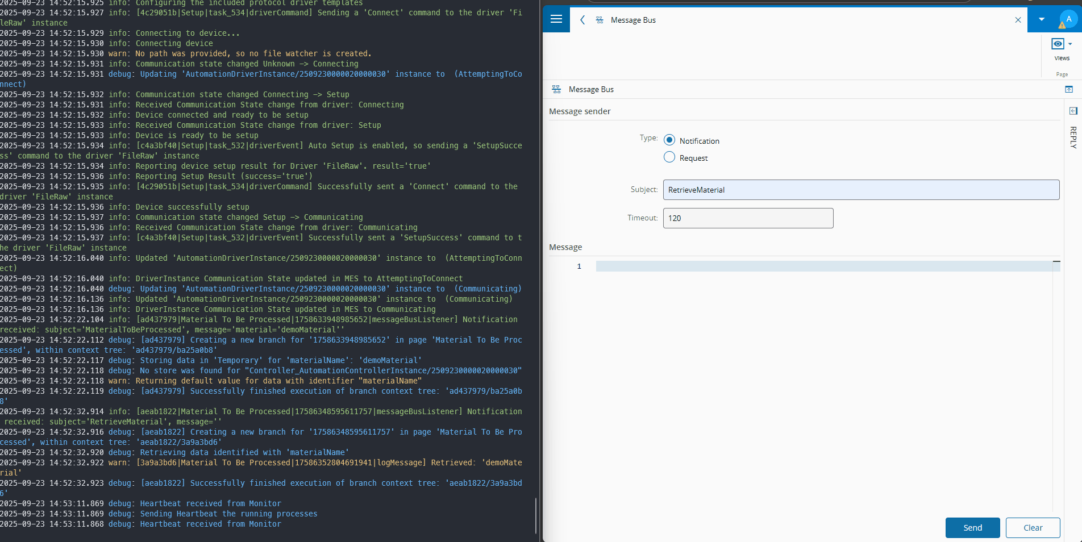Send the message

click(x=972, y=528)
